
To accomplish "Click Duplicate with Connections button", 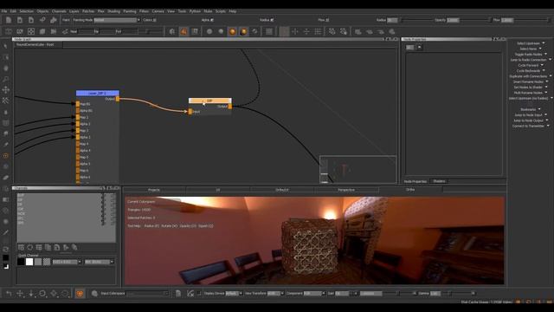I will [x=528, y=76].
